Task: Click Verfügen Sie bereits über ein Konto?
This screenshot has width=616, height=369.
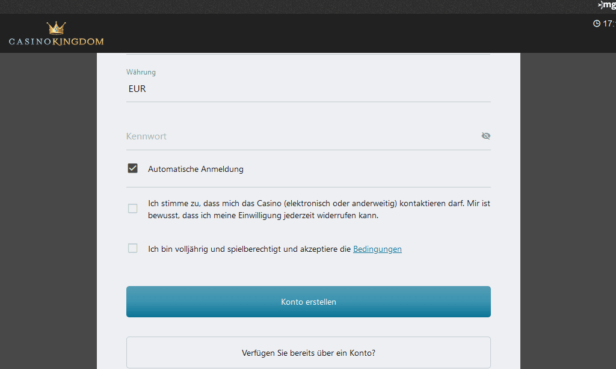Action: pos(309,353)
